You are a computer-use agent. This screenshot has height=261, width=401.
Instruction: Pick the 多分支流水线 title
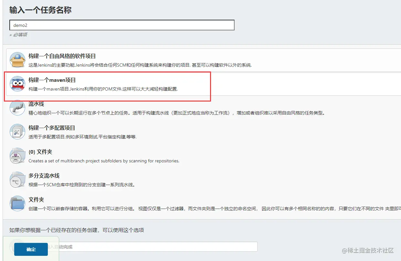44,176
